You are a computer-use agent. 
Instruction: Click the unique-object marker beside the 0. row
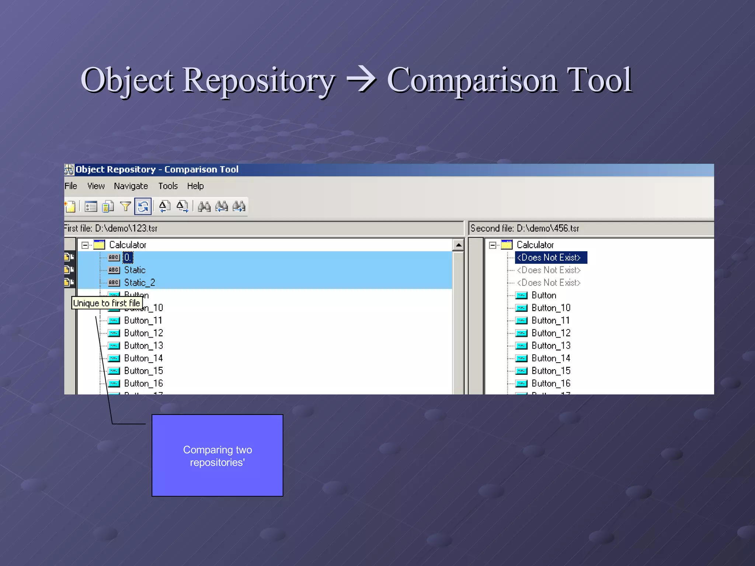tap(69, 257)
